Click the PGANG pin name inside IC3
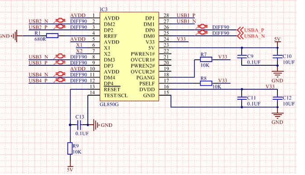 tap(146, 78)
